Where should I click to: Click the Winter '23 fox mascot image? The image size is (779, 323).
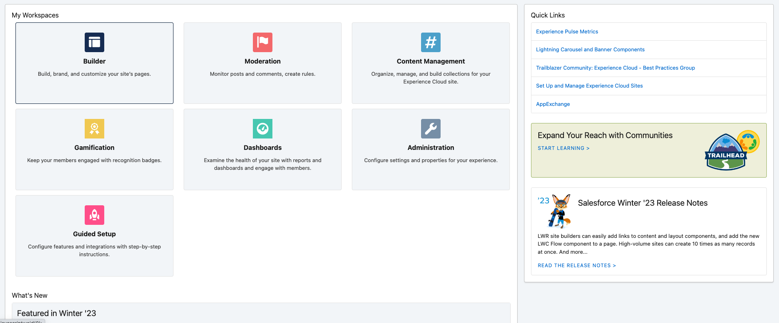pyautogui.click(x=560, y=211)
